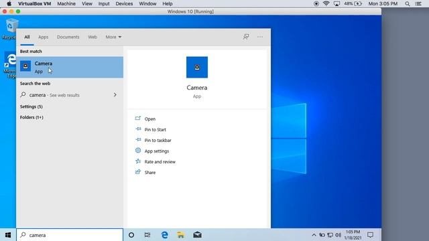Select the Share action for Camera

(x=150, y=173)
